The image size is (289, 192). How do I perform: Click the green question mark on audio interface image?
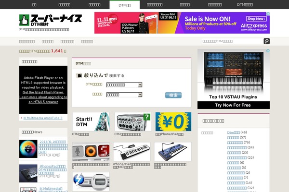[147, 117]
